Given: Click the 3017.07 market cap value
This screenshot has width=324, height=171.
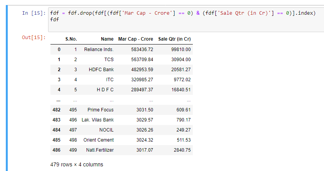Looking at the screenshot, I should pos(145,150).
